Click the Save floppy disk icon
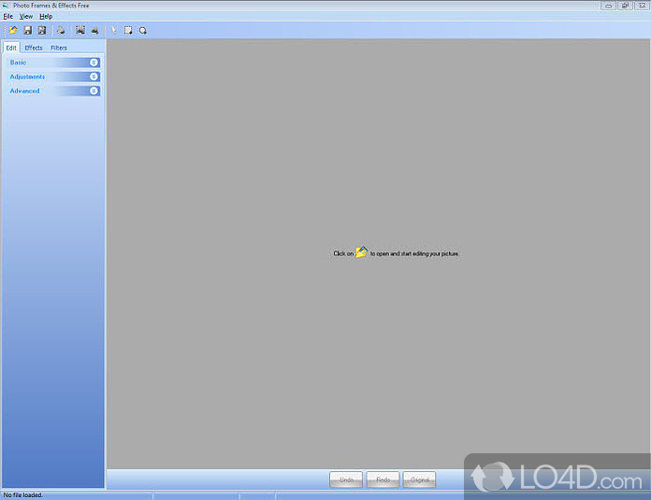Viewport: 651px width, 500px height. click(28, 30)
